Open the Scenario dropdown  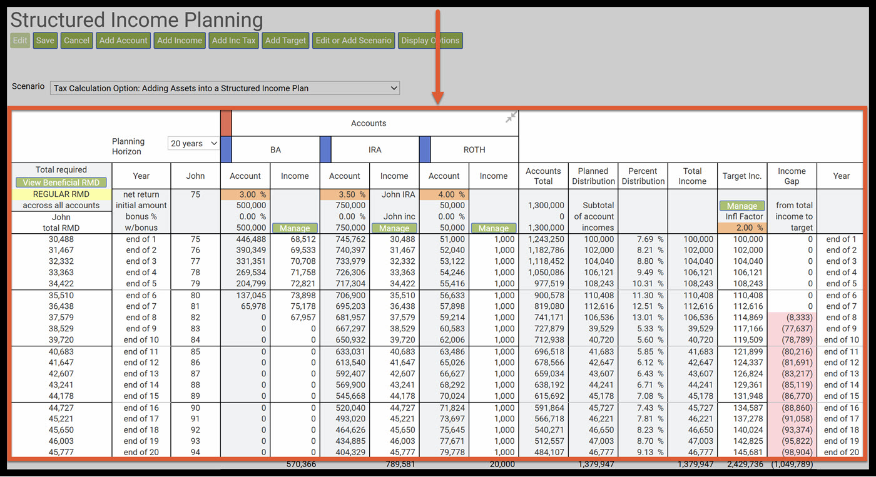(x=225, y=88)
